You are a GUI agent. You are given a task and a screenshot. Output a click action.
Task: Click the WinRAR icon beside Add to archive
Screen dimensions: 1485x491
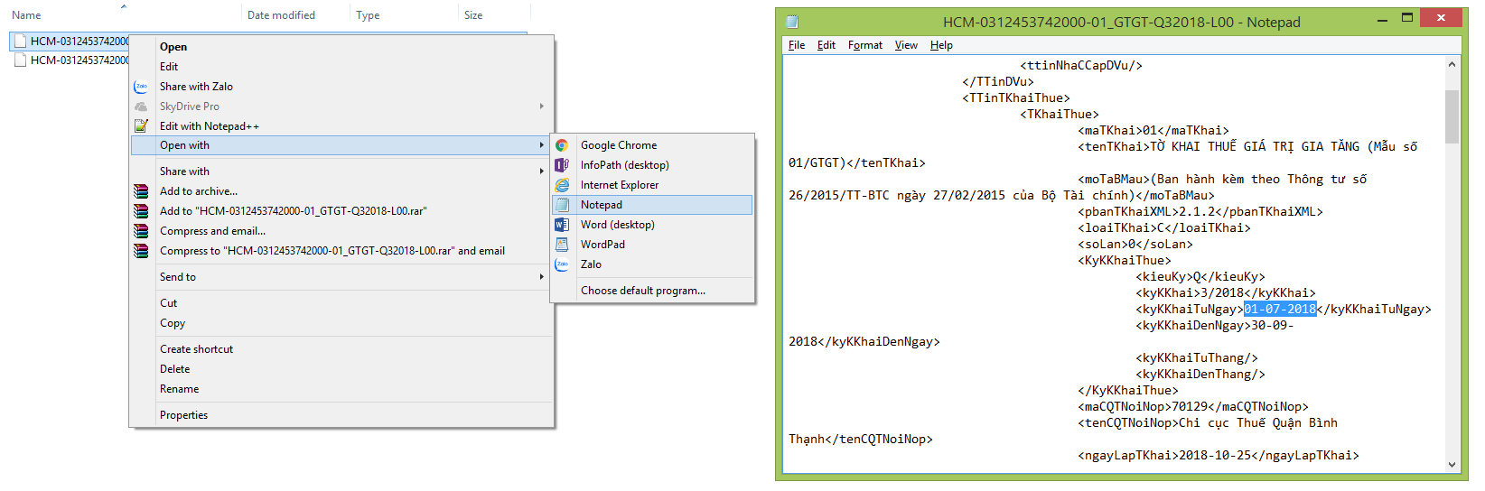point(141,191)
